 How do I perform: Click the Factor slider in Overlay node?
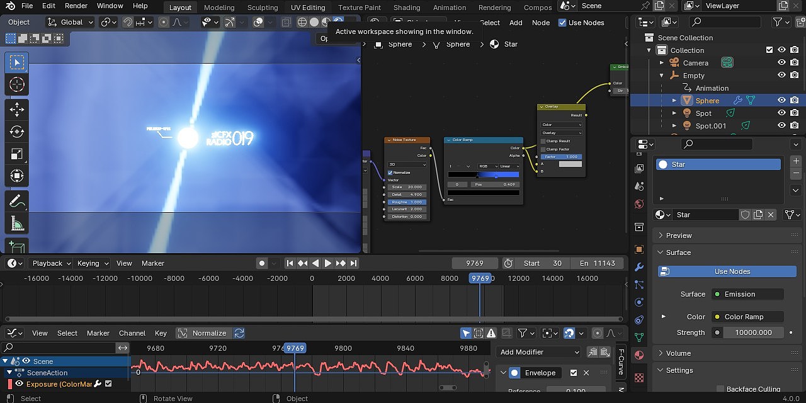click(x=560, y=157)
